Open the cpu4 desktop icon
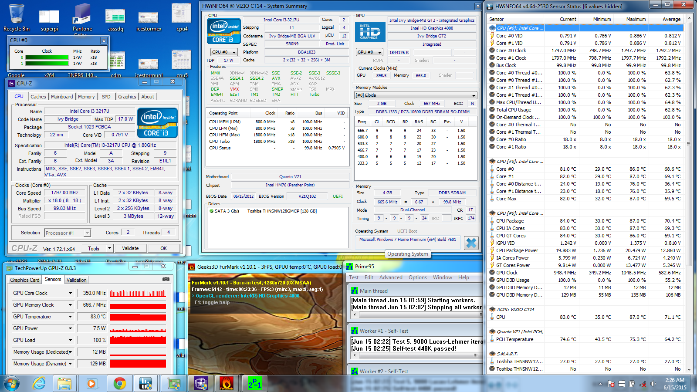 coord(182,17)
